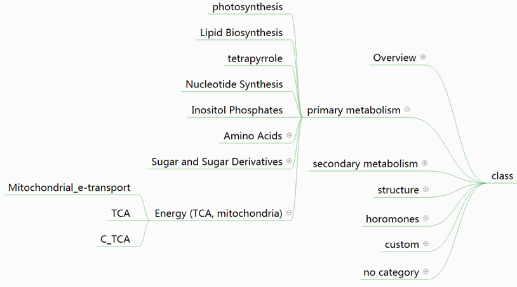Viewport: 517px width, 287px height.
Task: Select the root class node
Action: coord(502,176)
